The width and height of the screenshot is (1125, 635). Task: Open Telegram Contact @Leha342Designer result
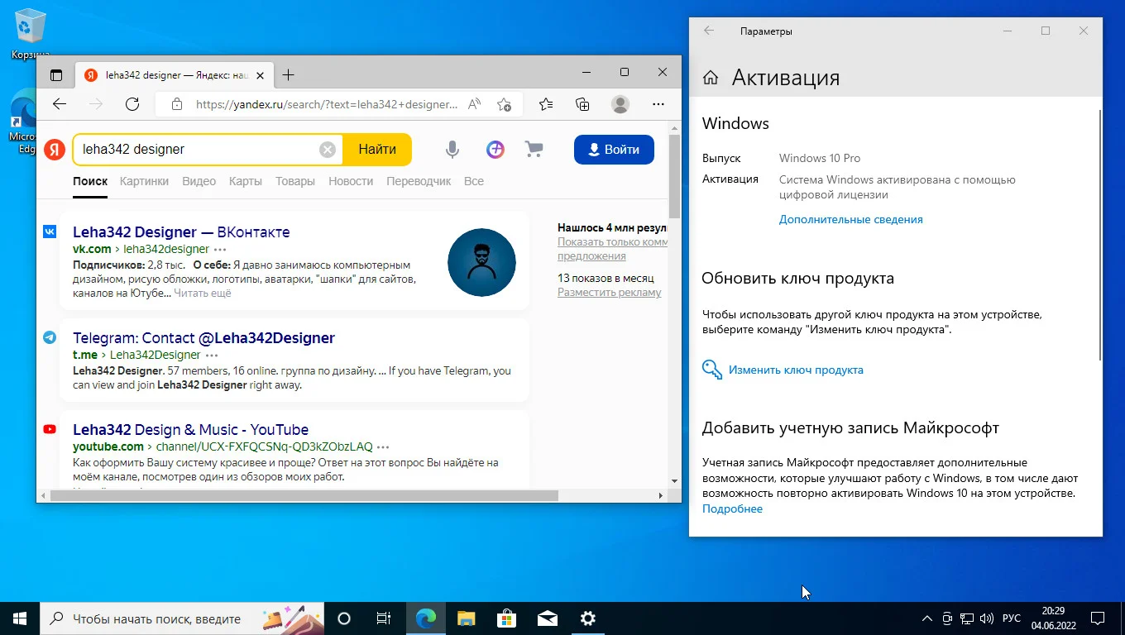[x=203, y=338]
